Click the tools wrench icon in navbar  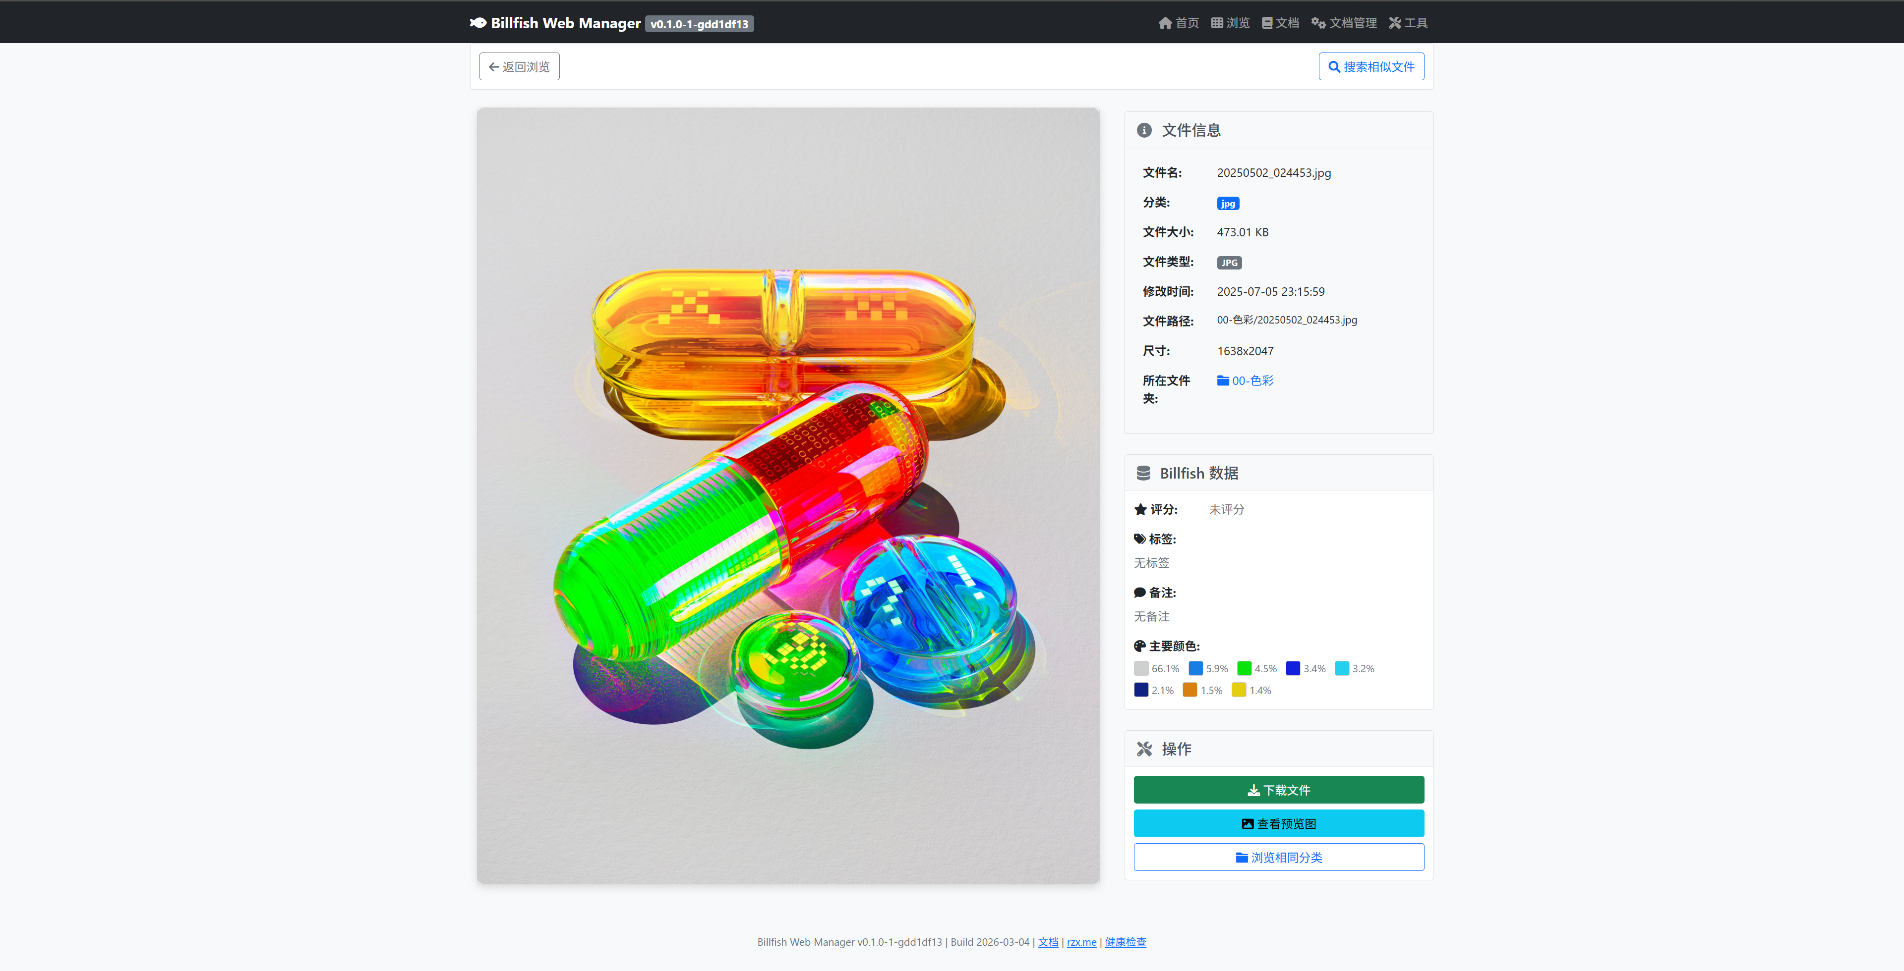point(1395,23)
